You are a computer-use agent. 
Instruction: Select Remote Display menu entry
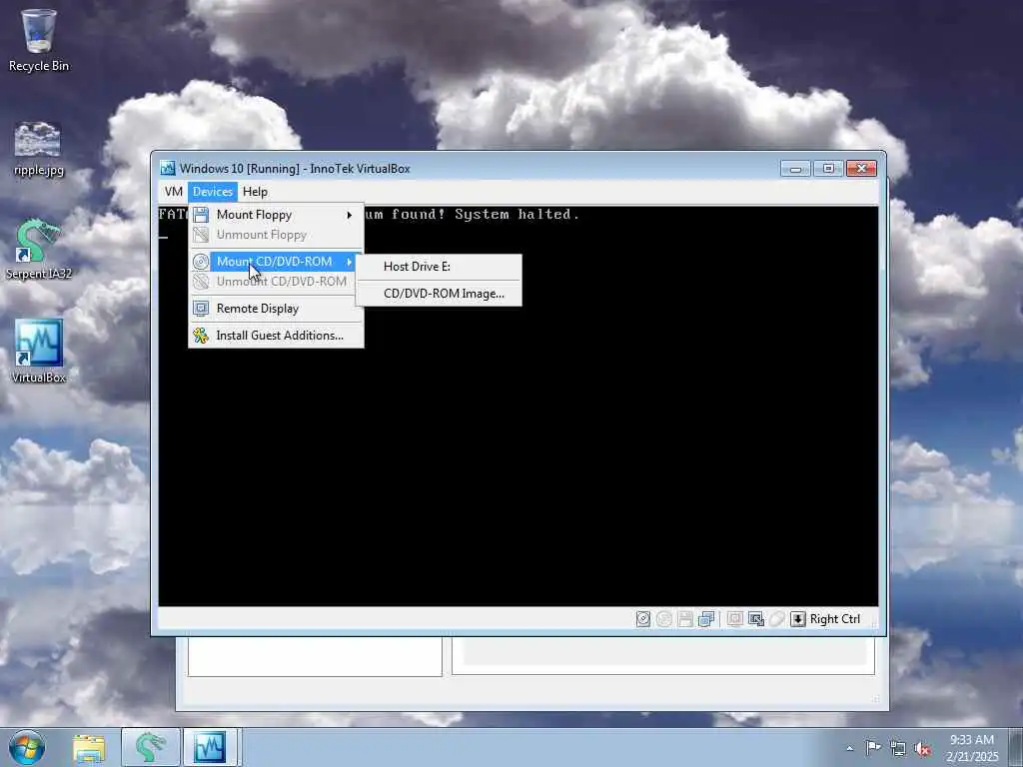275,309
